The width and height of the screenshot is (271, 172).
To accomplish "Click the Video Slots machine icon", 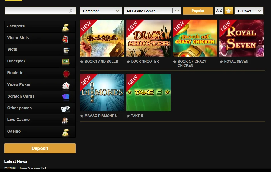I will pyautogui.click(x=66, y=39).
